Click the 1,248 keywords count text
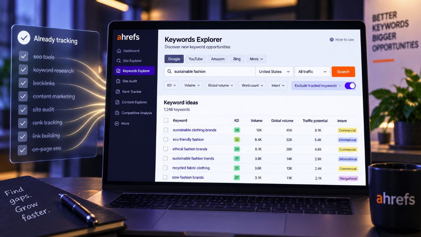The image size is (421, 237). 177,109
